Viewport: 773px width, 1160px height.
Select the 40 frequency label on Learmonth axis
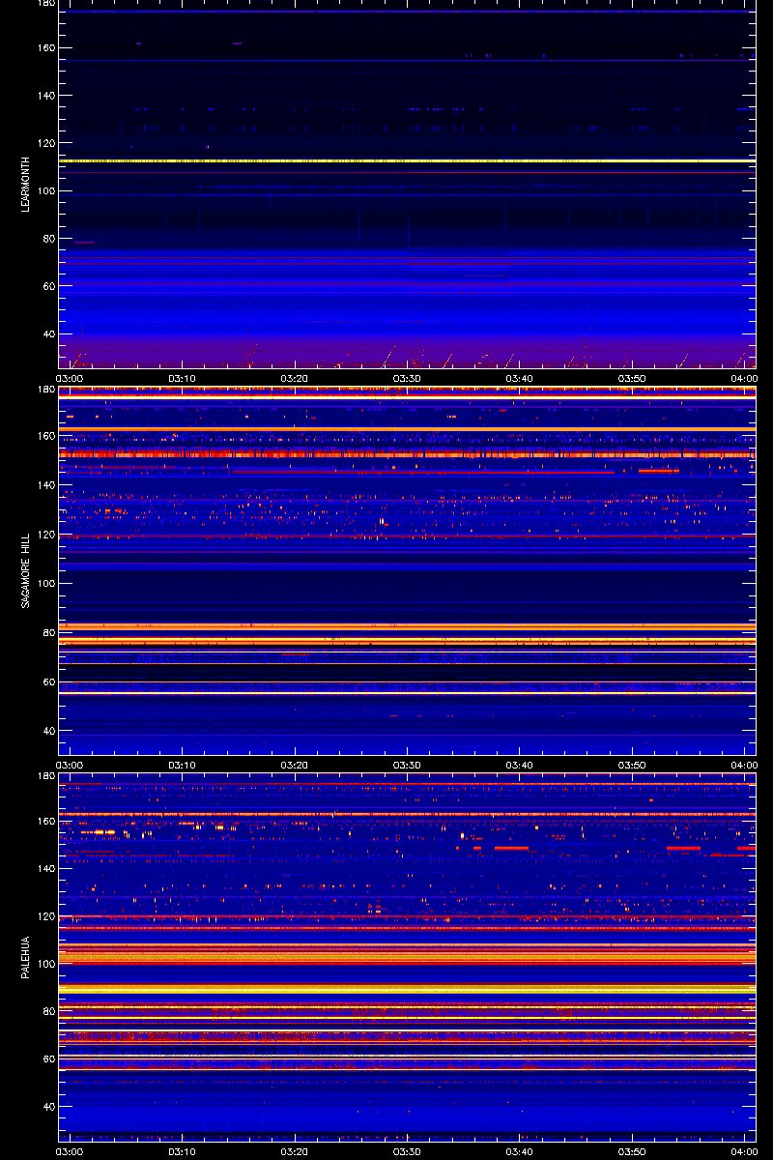coord(47,334)
